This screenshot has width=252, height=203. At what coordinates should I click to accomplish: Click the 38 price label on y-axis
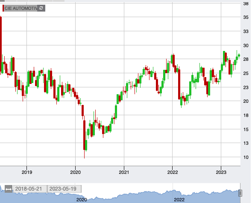(x=246, y=3)
